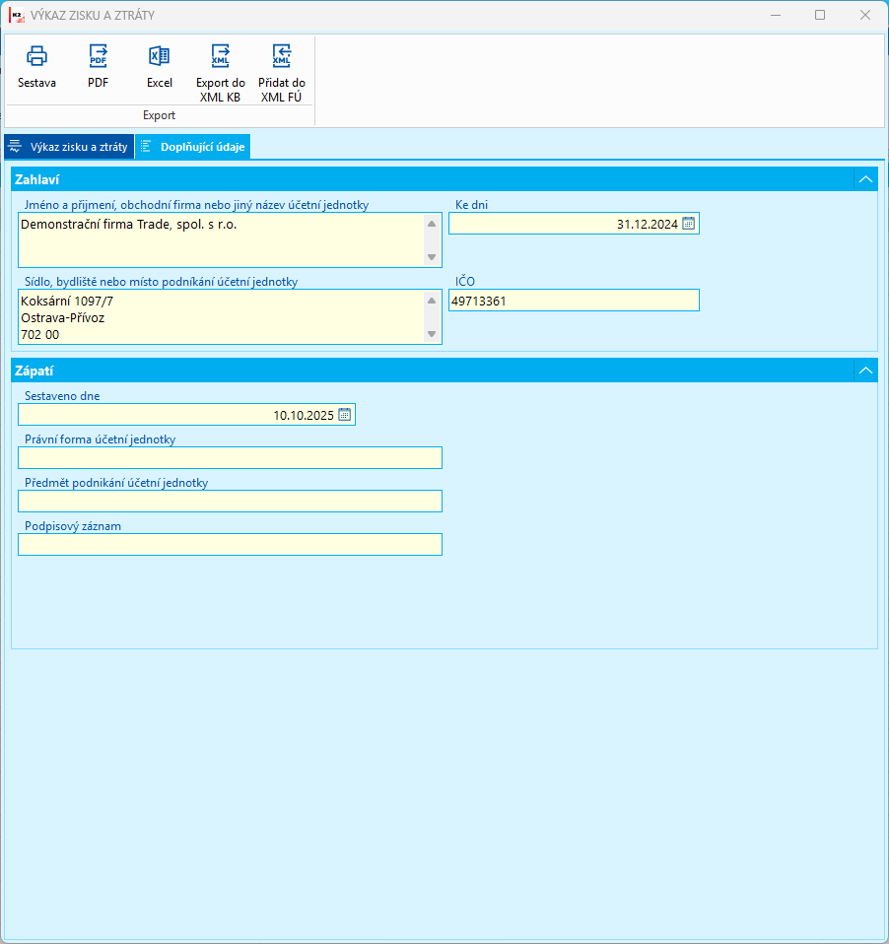Screen dimensions: 889x944
Task: Click scroll-down arrow in Sídlo address box
Action: [432, 334]
